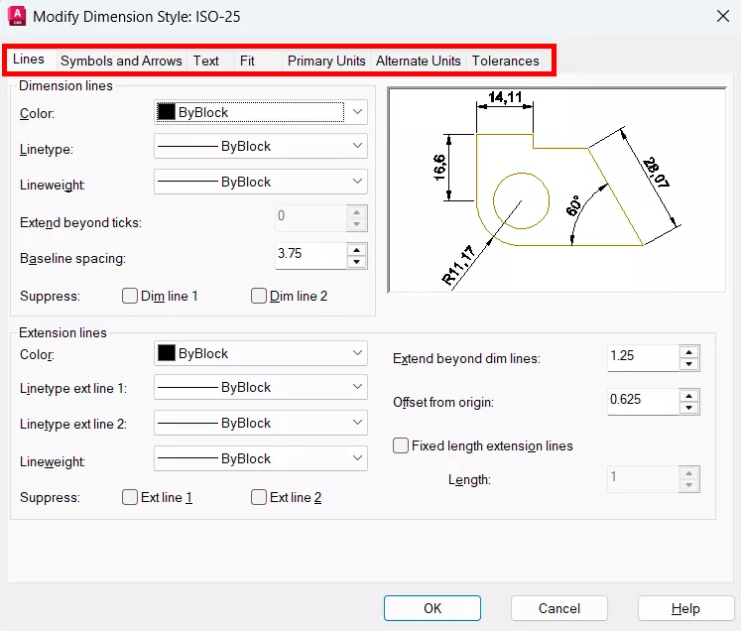
Task: Open Dimension lines Color ByBlock selector
Action: tap(261, 112)
